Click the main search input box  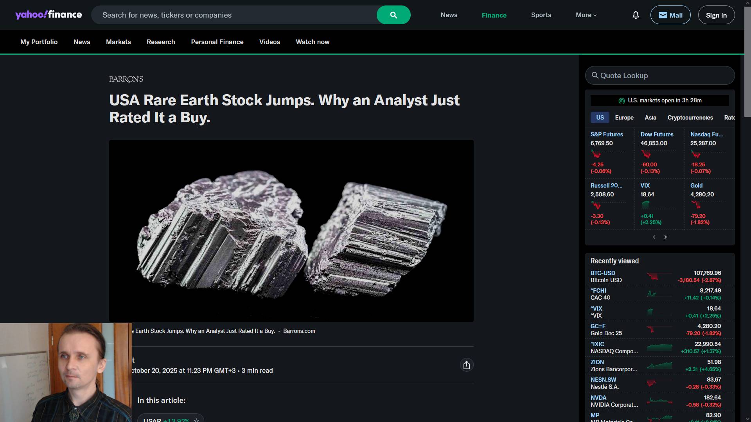tap(235, 15)
